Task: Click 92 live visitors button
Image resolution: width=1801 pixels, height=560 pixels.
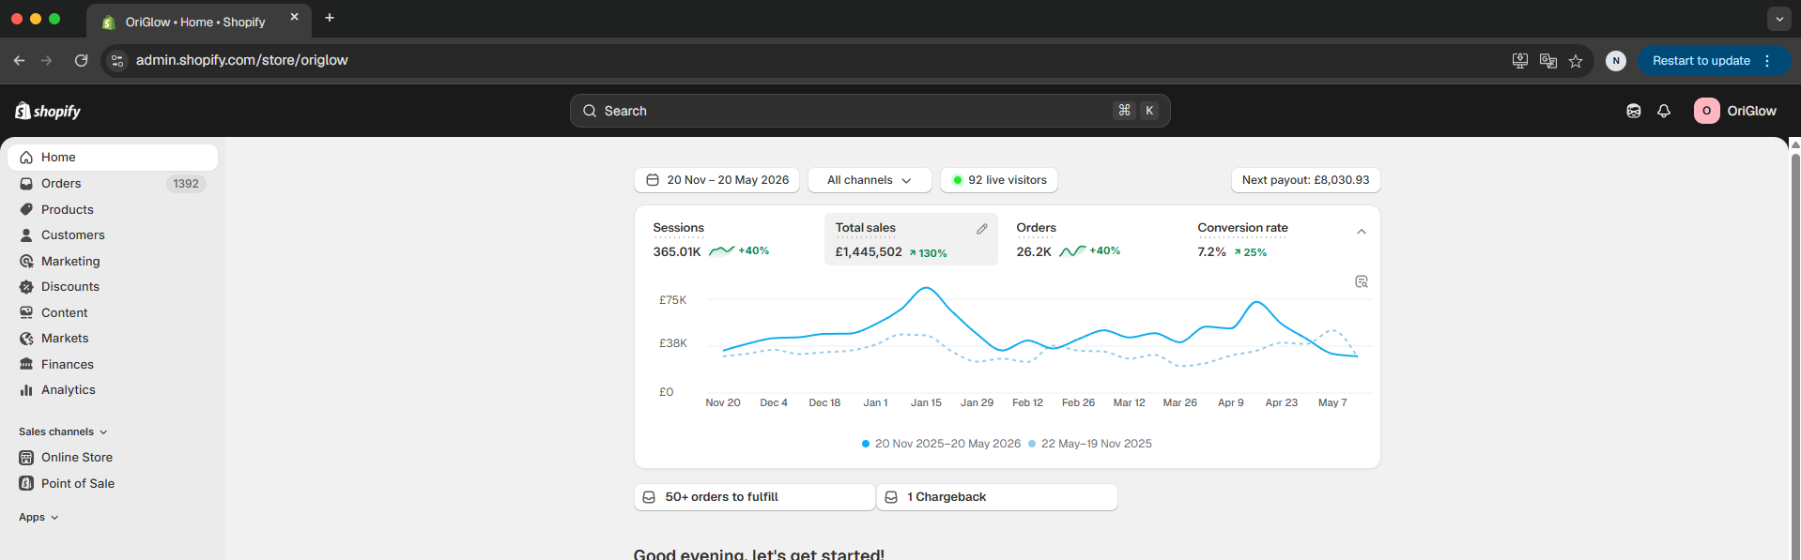Action: coord(999,180)
